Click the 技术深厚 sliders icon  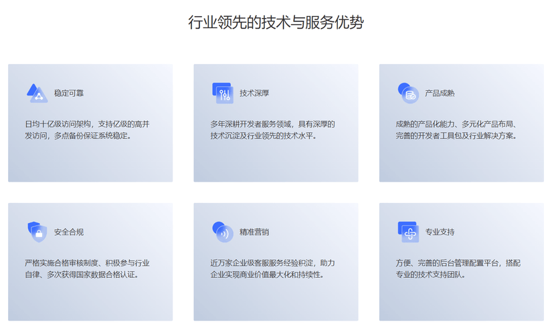click(223, 93)
